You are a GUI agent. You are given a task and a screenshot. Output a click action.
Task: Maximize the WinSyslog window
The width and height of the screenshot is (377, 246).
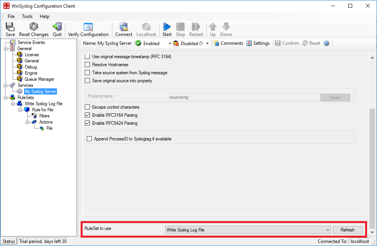[x=350, y=6]
